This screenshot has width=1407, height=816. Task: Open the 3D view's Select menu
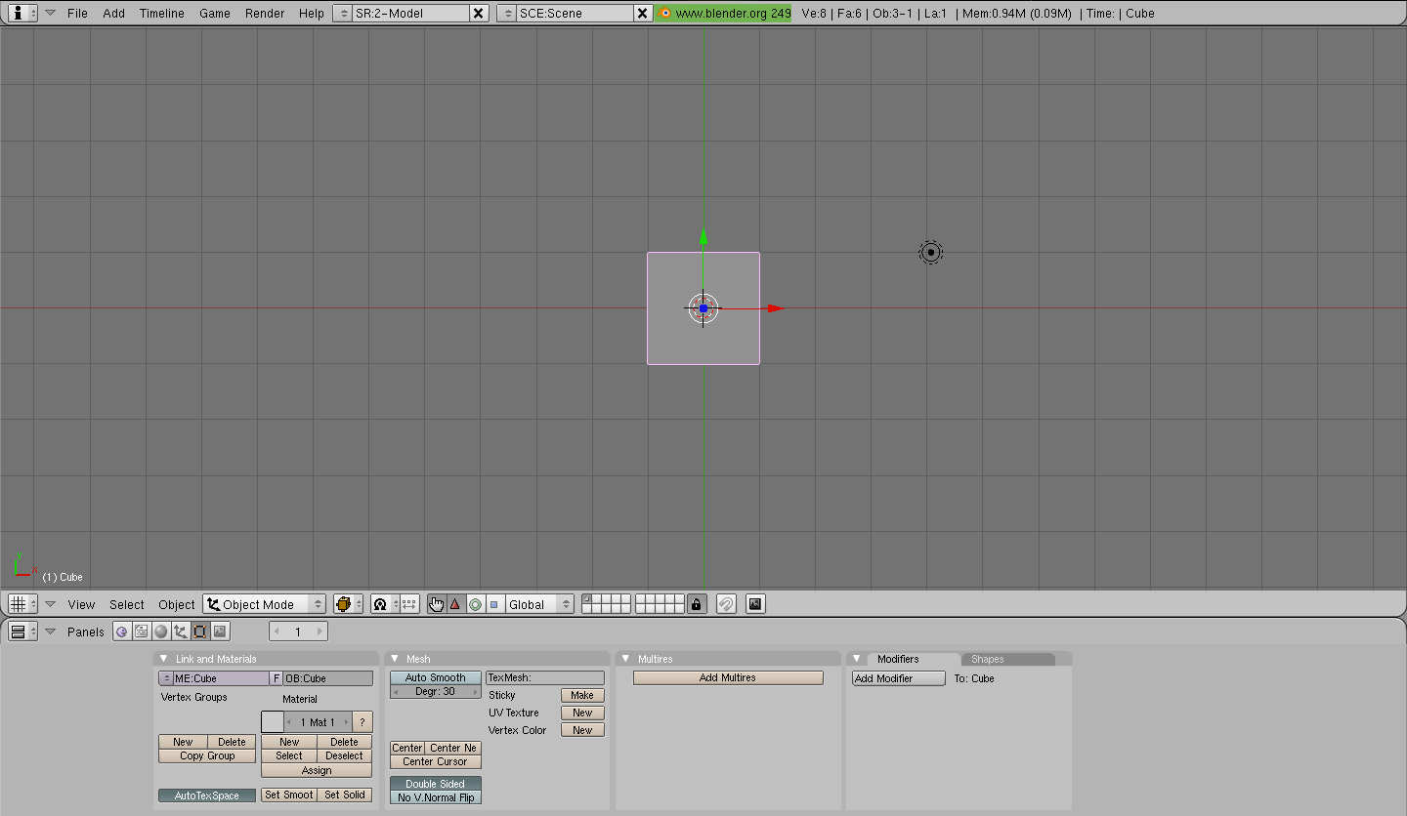127,605
